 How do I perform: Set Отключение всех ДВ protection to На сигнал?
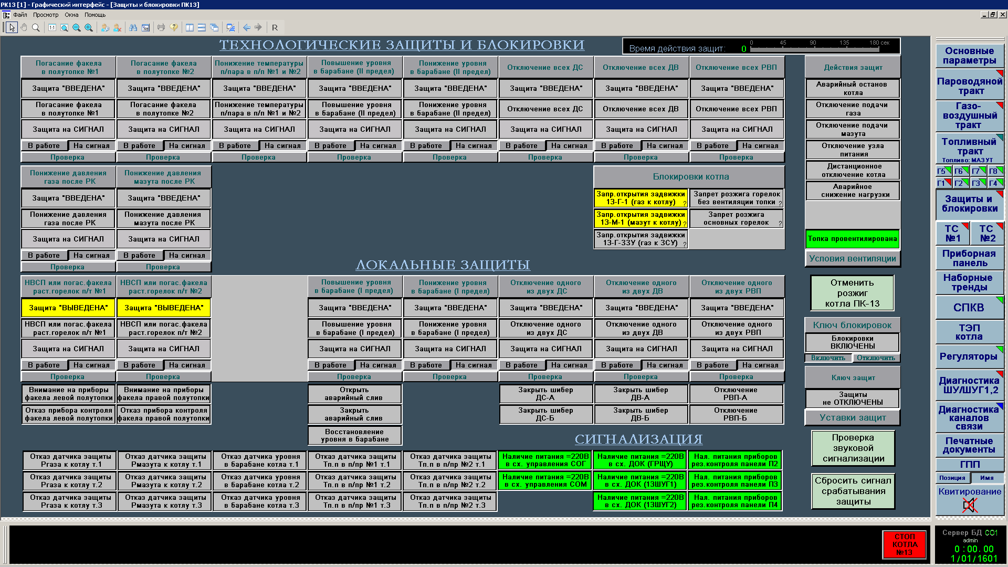(665, 146)
